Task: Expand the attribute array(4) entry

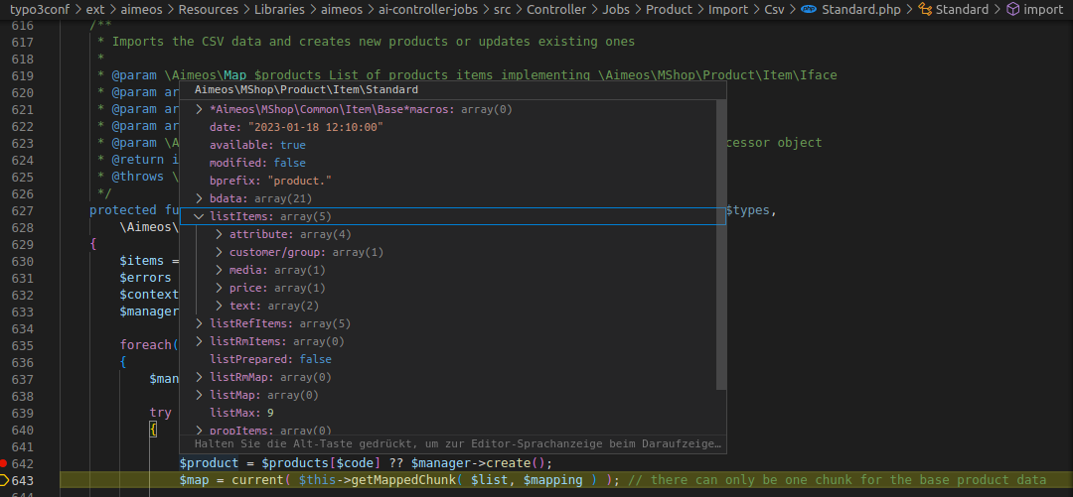Action: tap(219, 234)
